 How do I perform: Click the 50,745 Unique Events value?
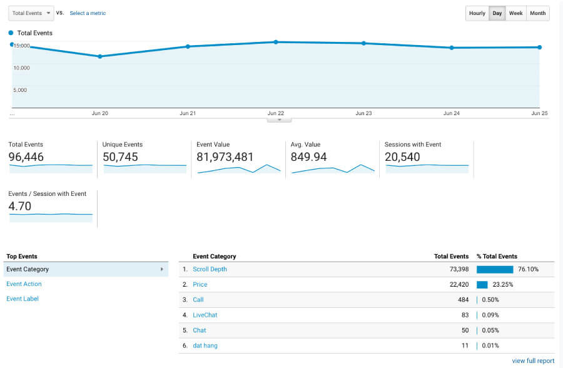(x=120, y=156)
